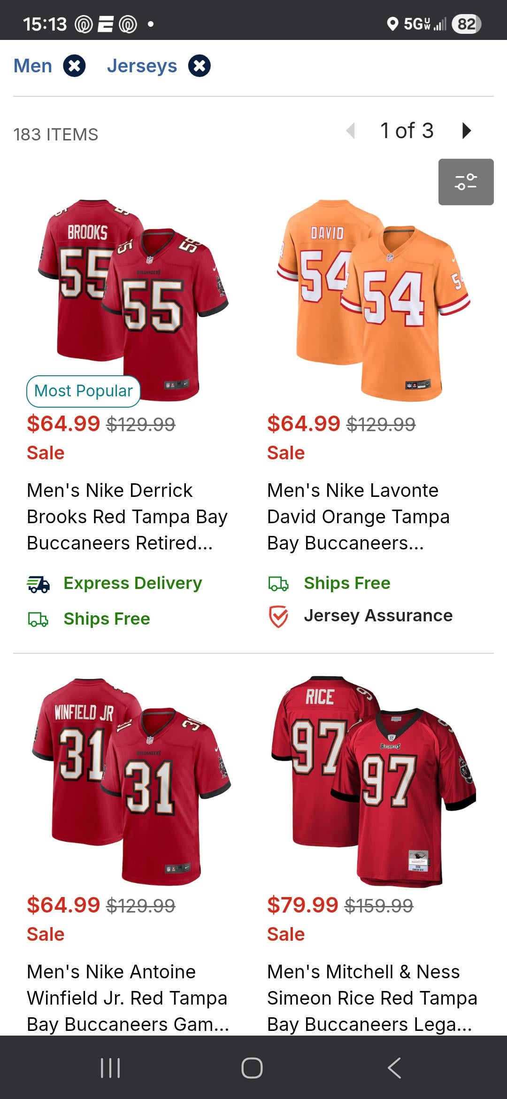
Task: View the Rice 97 throwback jersey image
Action: (x=374, y=780)
